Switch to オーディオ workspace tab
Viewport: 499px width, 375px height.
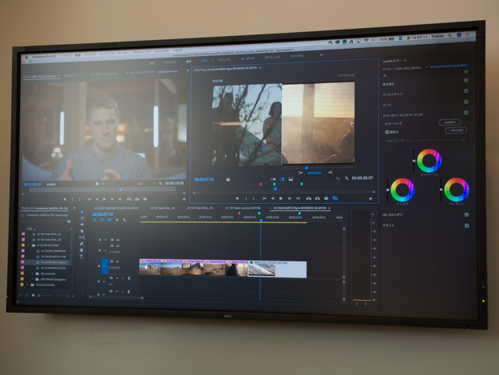pyautogui.click(x=248, y=58)
